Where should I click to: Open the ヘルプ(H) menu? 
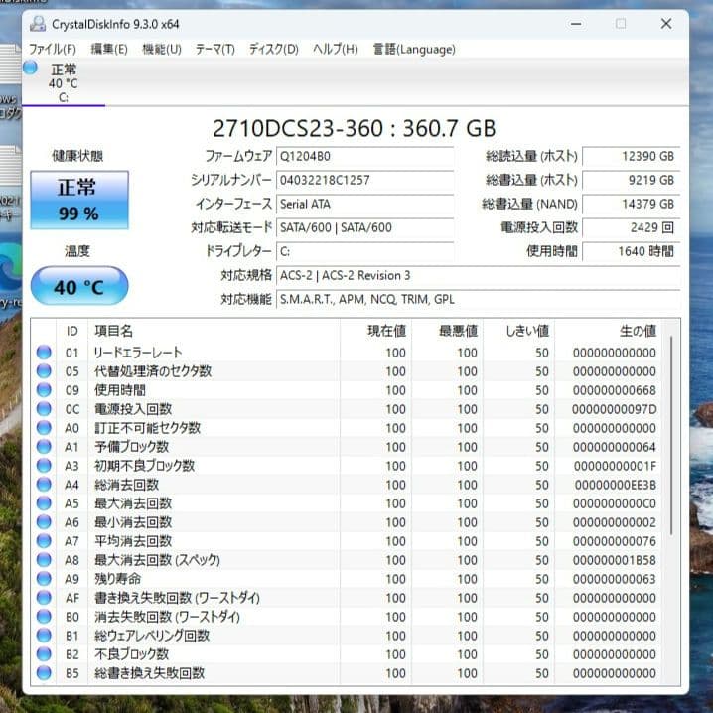point(335,49)
